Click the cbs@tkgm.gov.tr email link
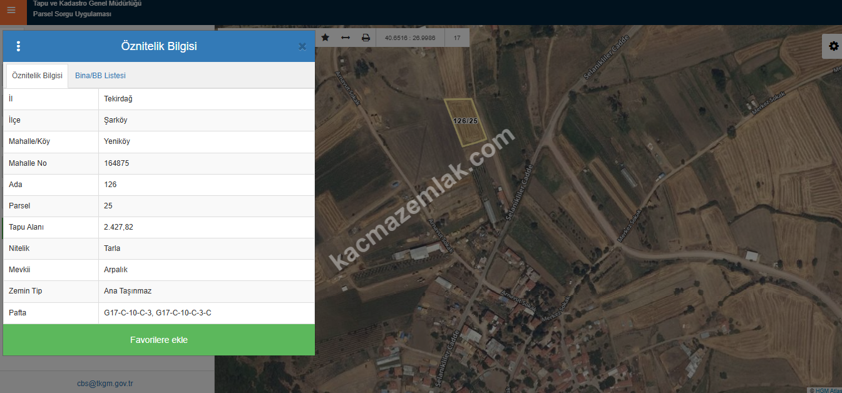 click(x=105, y=384)
